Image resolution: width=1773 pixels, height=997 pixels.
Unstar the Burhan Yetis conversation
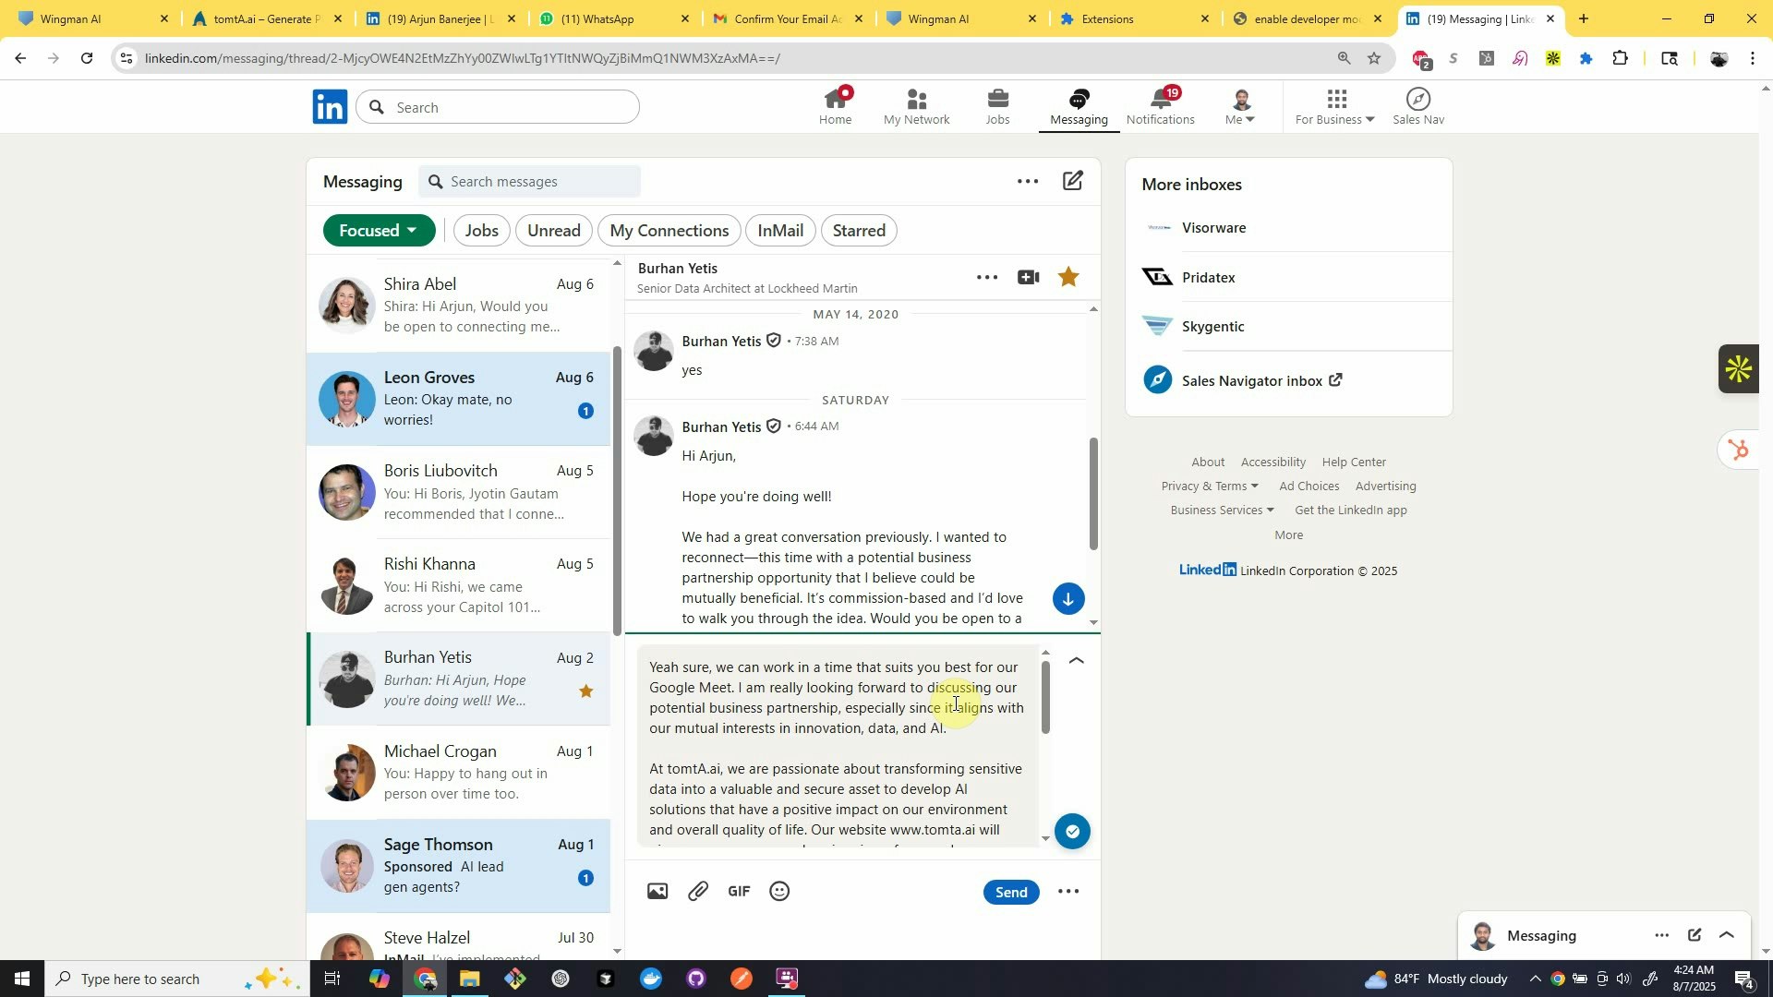click(1068, 277)
